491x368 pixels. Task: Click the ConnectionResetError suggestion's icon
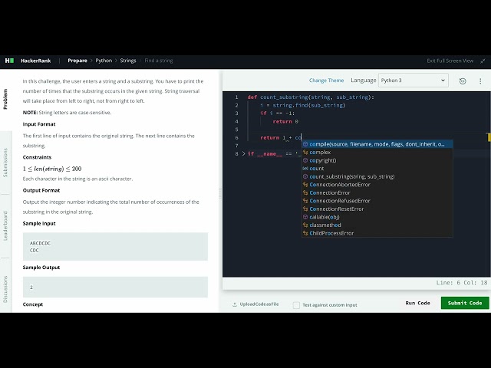tap(305, 209)
